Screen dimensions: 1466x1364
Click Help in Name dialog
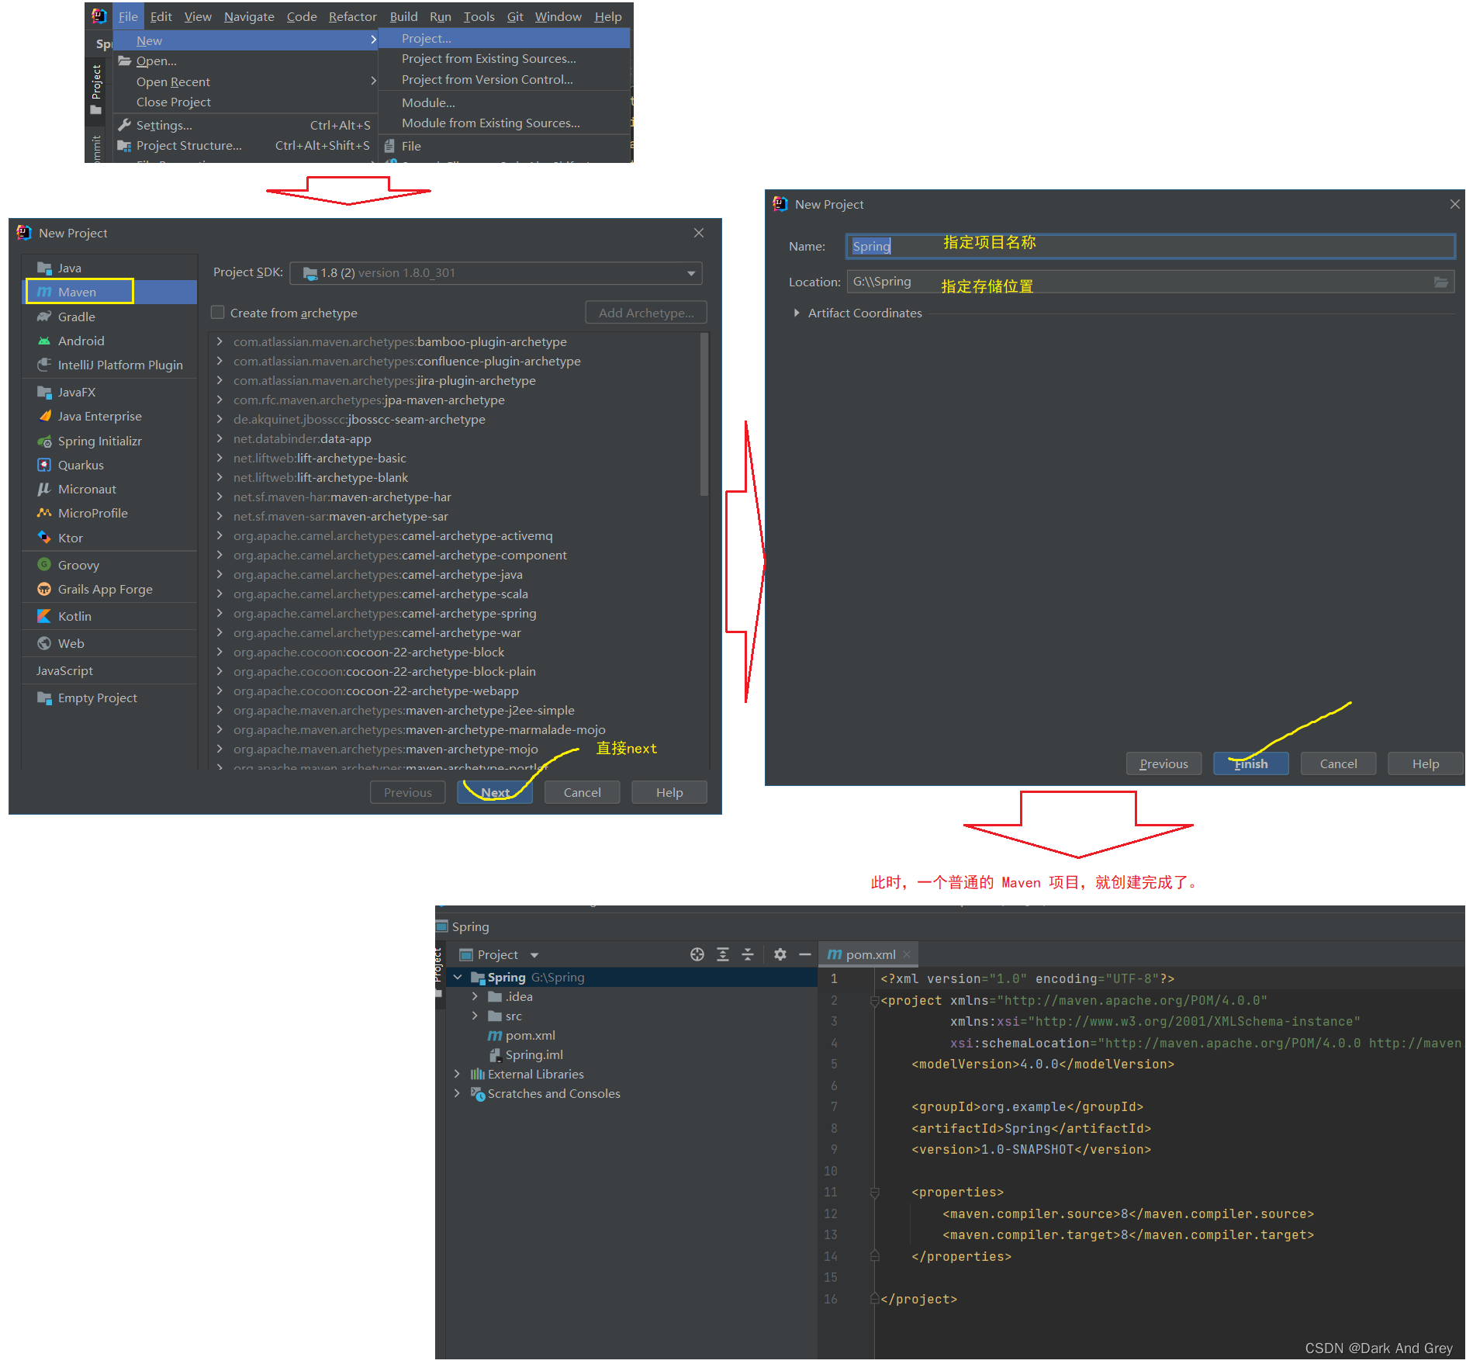pyautogui.click(x=1426, y=763)
